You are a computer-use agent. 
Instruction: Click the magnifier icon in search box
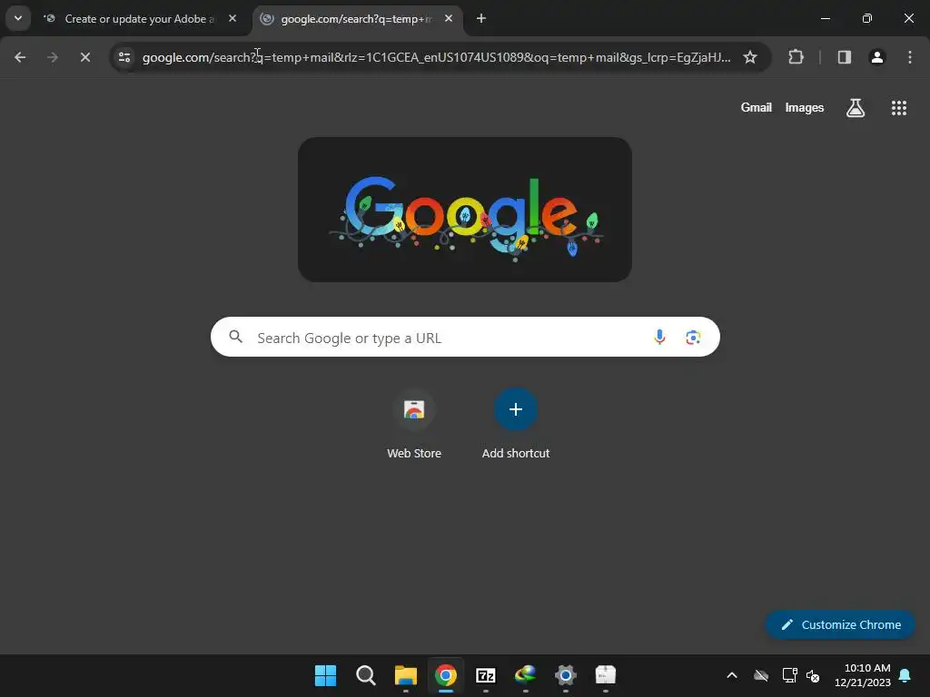coord(236,338)
